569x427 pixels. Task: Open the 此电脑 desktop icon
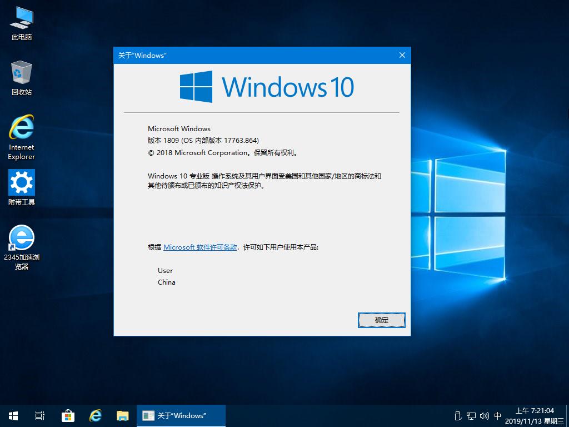[x=22, y=23]
